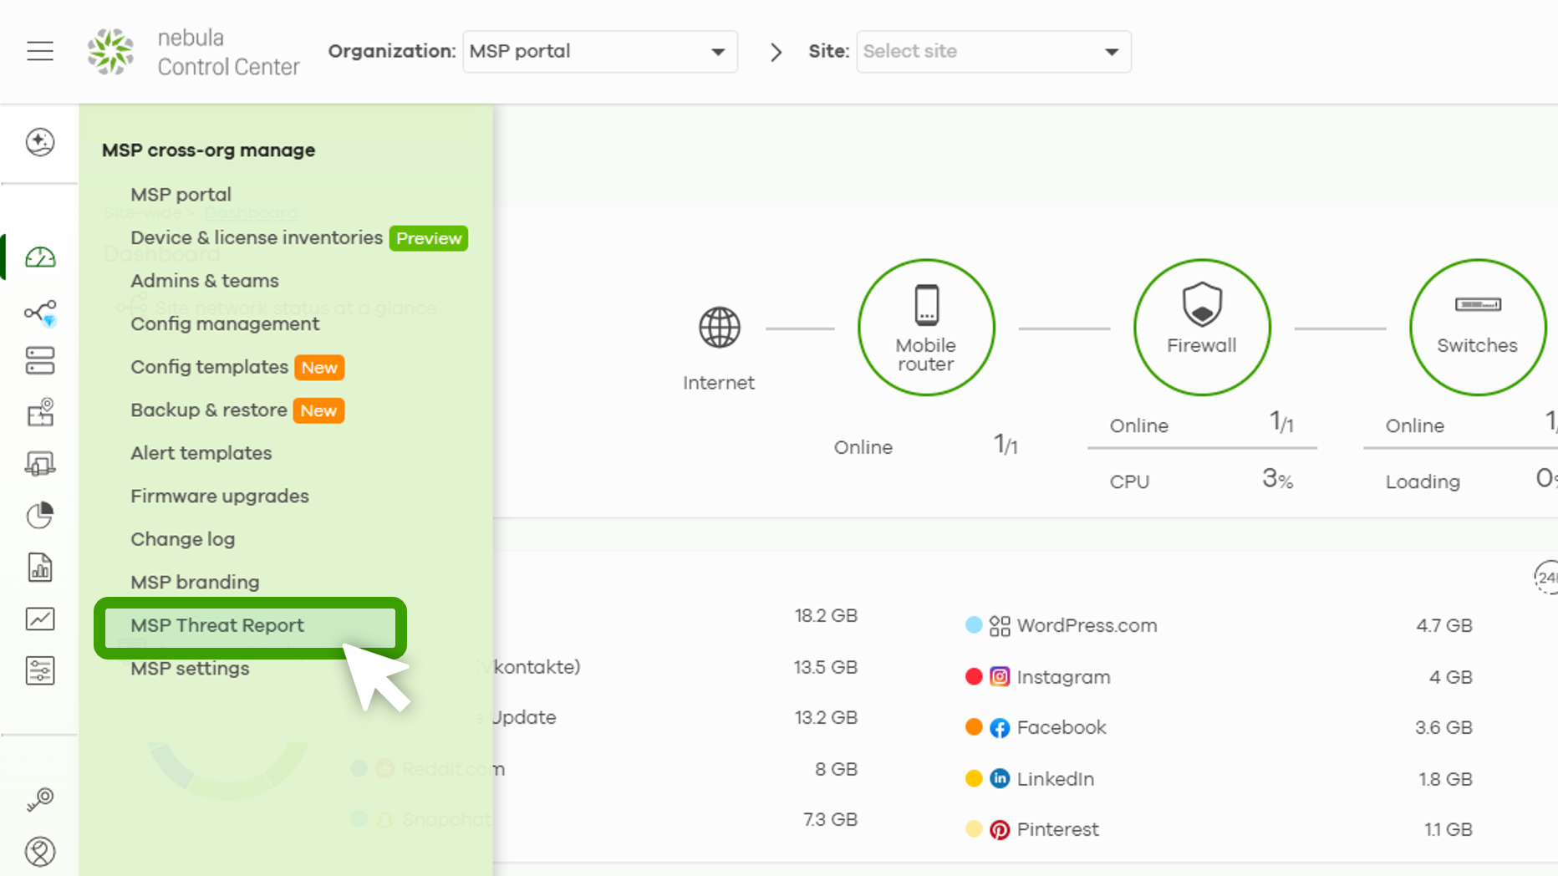Viewport: 1558px width, 876px height.
Task: Open the Mobile router device circle
Action: 926,327
